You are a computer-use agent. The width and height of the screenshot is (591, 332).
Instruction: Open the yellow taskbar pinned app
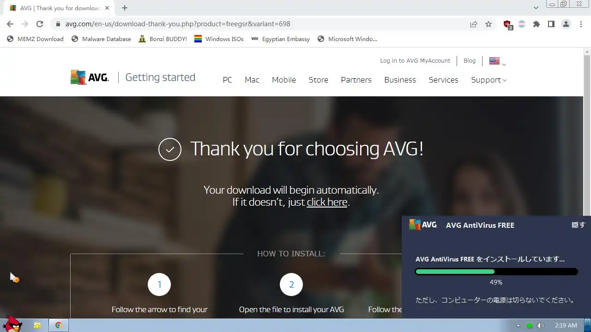(x=37, y=326)
